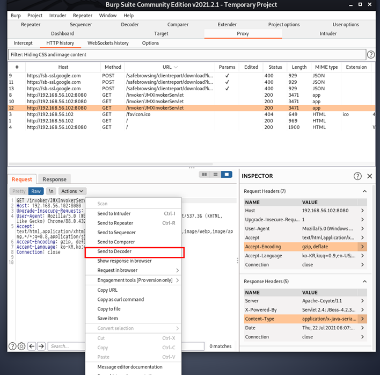Viewport: 380px width, 375px height.
Task: Select the side-by-side layout icon
Action: 204,175
